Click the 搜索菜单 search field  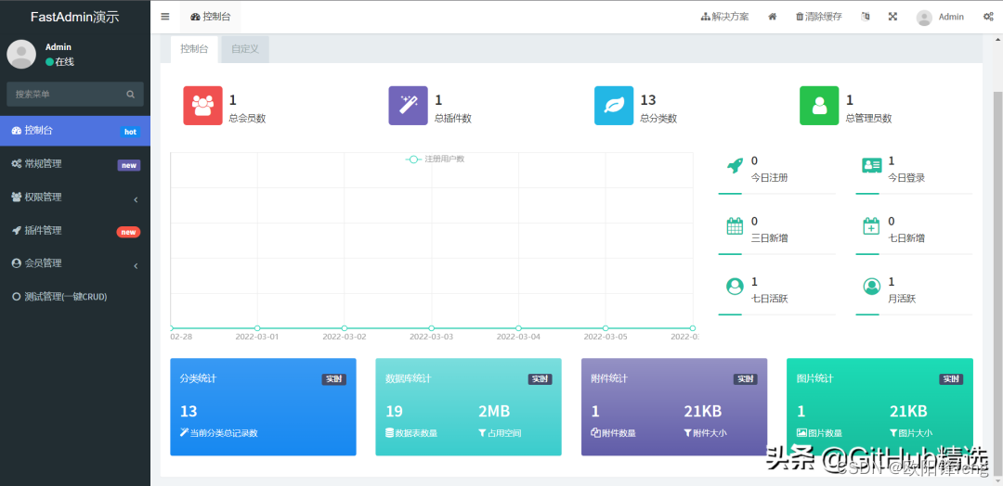coord(75,94)
